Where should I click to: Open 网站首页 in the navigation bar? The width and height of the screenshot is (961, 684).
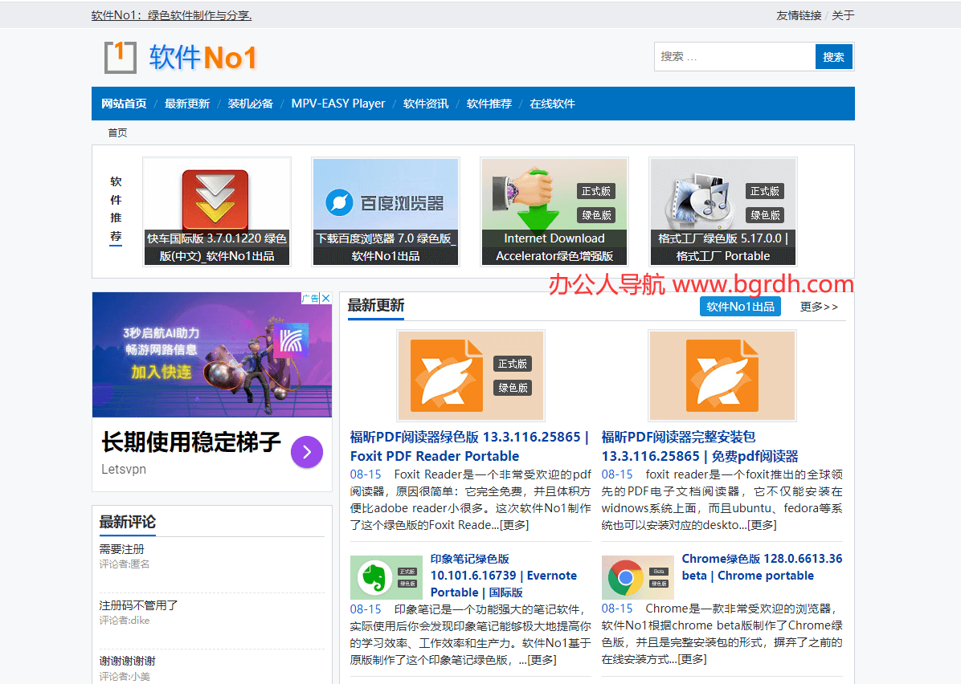tap(124, 104)
